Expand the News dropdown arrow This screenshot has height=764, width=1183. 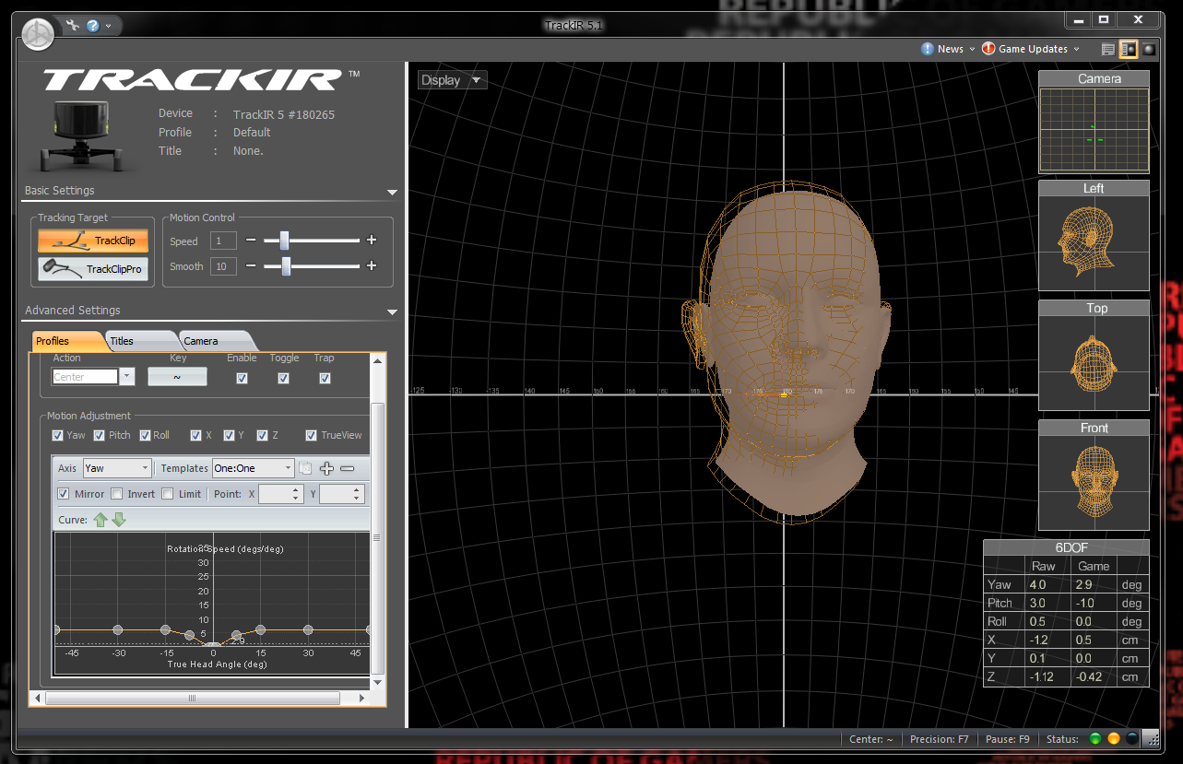point(972,50)
